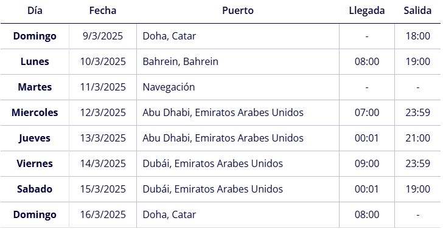This screenshot has height=229, width=443.
Task: Click the Lunes day cell
Action: click(x=35, y=61)
